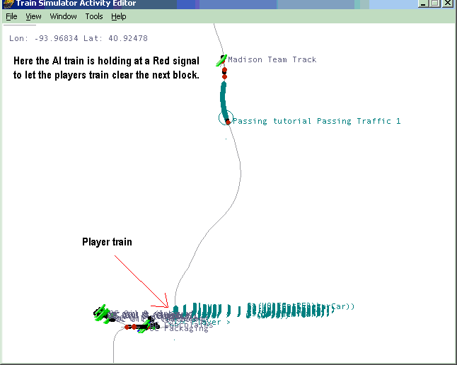Image resolution: width=457 pixels, height=365 pixels.
Task: Click the Train Simulator Activity Editor title bar icon
Action: [8, 4]
